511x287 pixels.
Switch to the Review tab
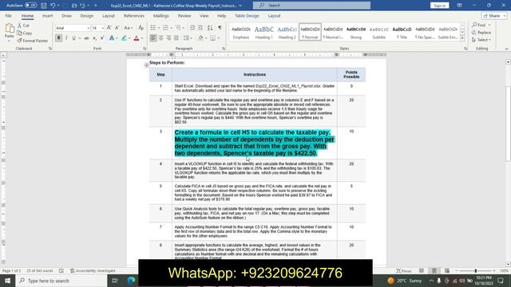184,16
